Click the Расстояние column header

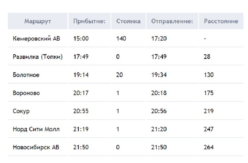(221, 21)
